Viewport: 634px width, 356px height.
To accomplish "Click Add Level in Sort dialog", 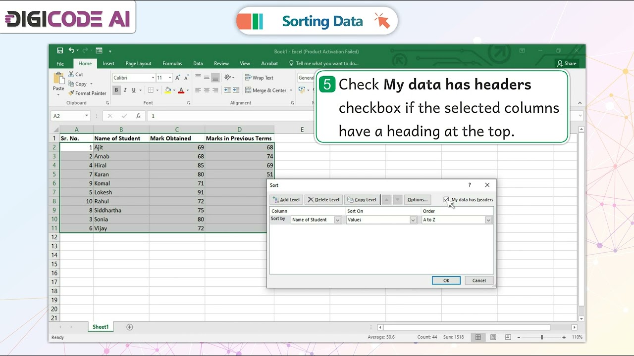I will point(286,200).
